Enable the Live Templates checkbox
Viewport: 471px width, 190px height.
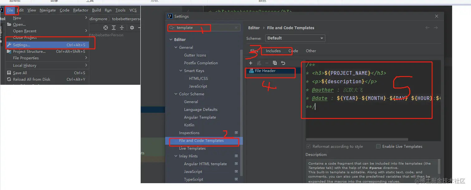tap(378, 146)
